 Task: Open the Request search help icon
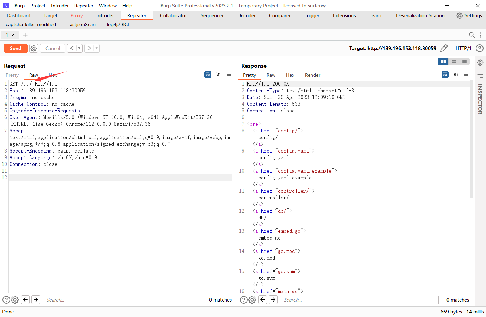[x=6, y=300]
